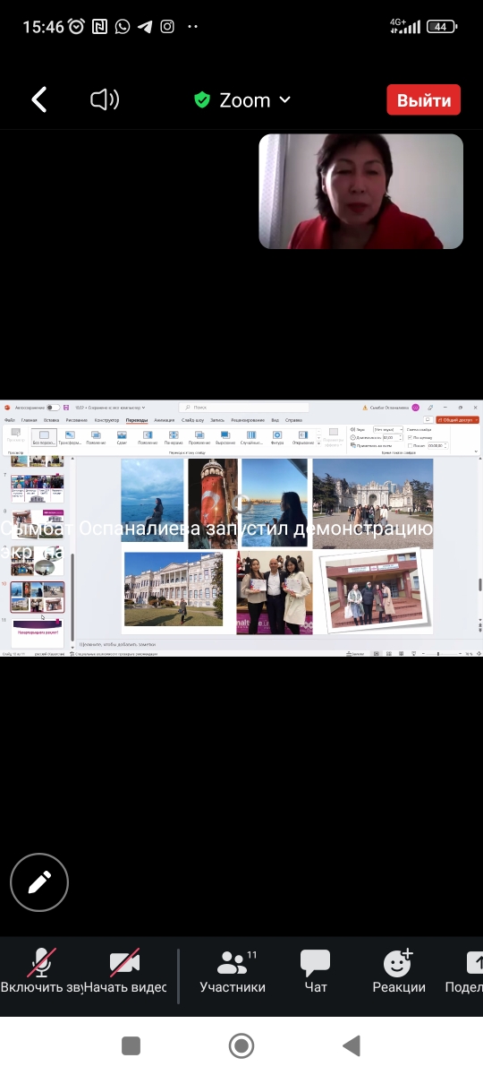Toggle the speaker audio output icon
Image resolution: width=483 pixels, height=1075 pixels.
pos(105,99)
